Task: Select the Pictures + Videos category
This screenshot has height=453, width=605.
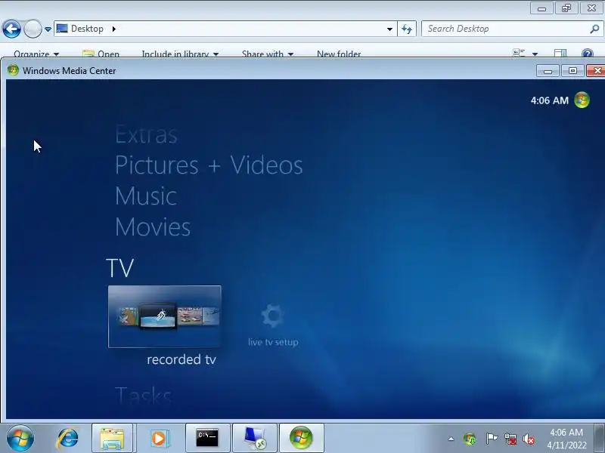Action: tap(209, 165)
